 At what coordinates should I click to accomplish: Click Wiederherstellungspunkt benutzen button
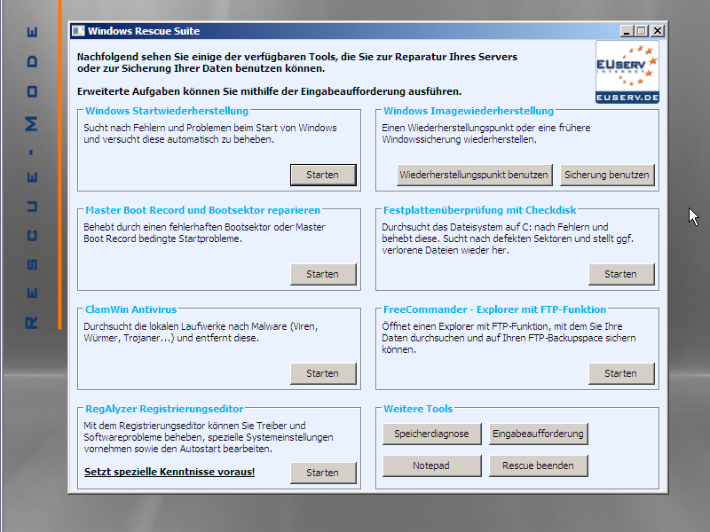point(474,175)
